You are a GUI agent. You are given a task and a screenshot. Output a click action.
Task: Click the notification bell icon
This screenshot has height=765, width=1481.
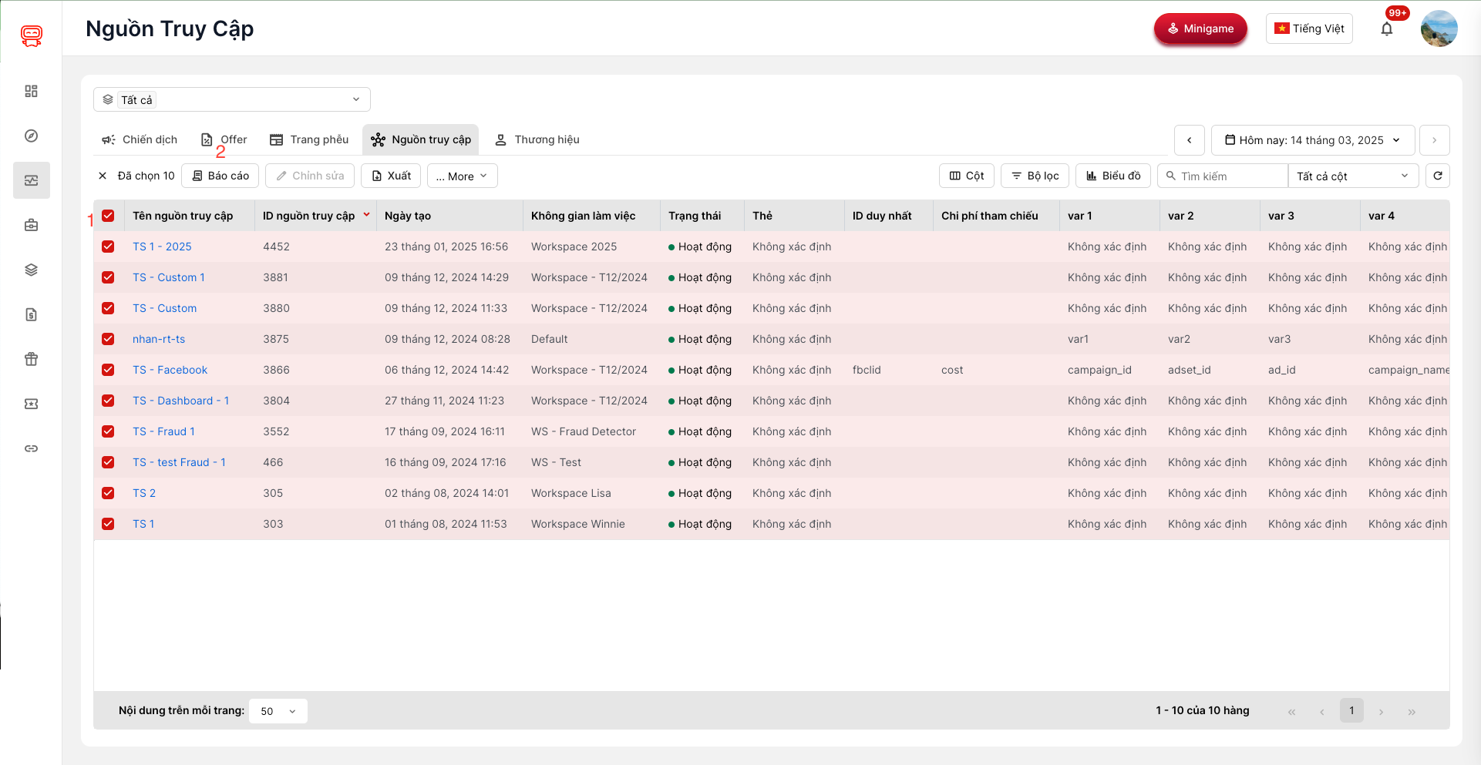coord(1386,29)
